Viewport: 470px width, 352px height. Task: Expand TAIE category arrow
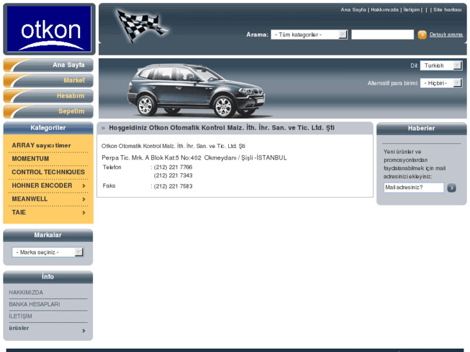84,212
